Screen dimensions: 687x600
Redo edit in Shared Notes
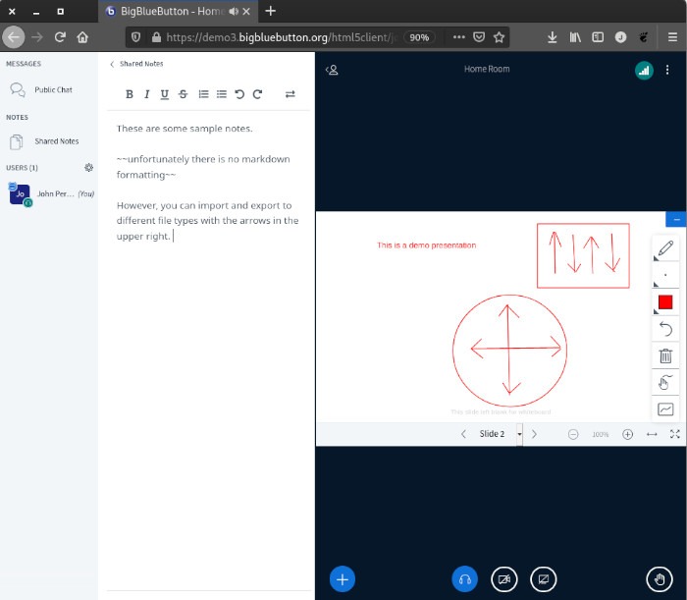coord(257,94)
